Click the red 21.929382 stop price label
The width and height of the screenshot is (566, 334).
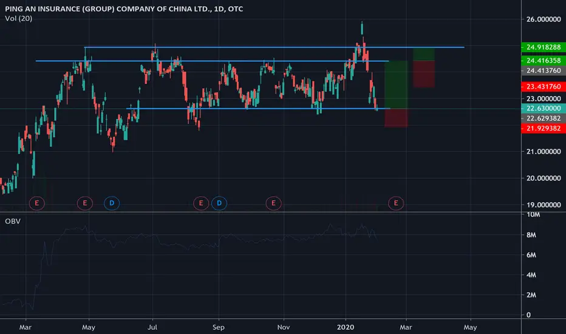coord(544,129)
